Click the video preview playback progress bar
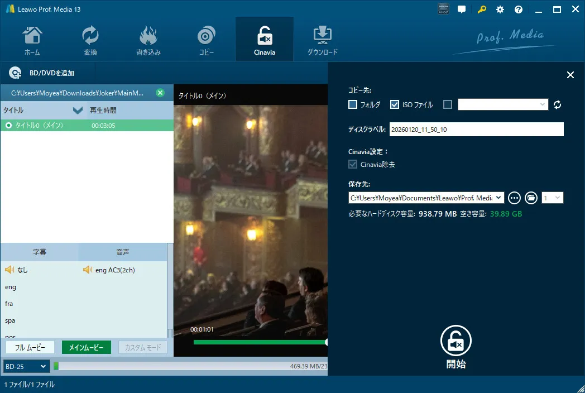The width and height of the screenshot is (585, 393). pyautogui.click(x=260, y=342)
